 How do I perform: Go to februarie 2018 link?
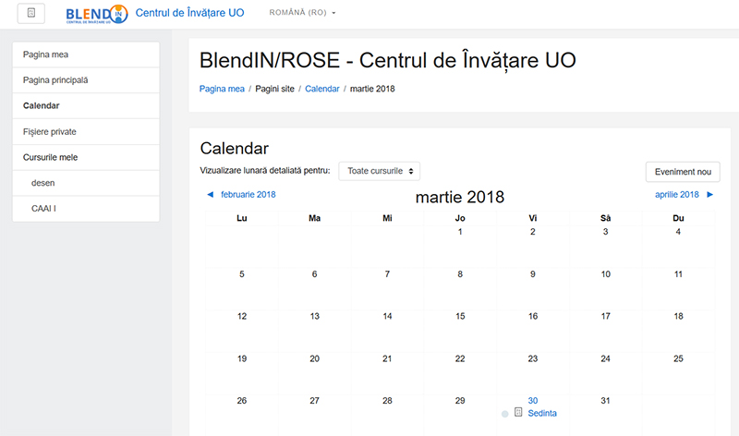point(248,195)
